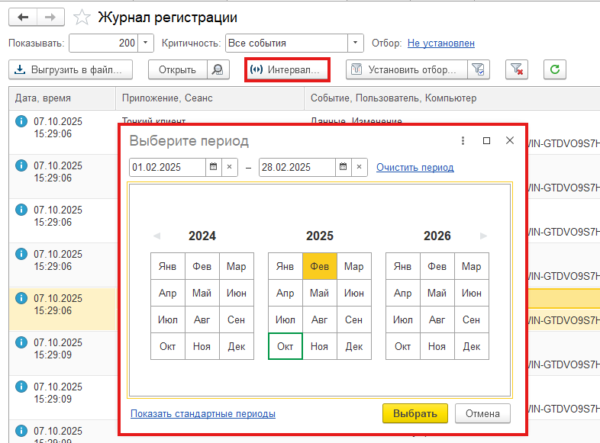Expand the Критичность Все события dropdown
This screenshot has width=600, height=443.
point(356,43)
